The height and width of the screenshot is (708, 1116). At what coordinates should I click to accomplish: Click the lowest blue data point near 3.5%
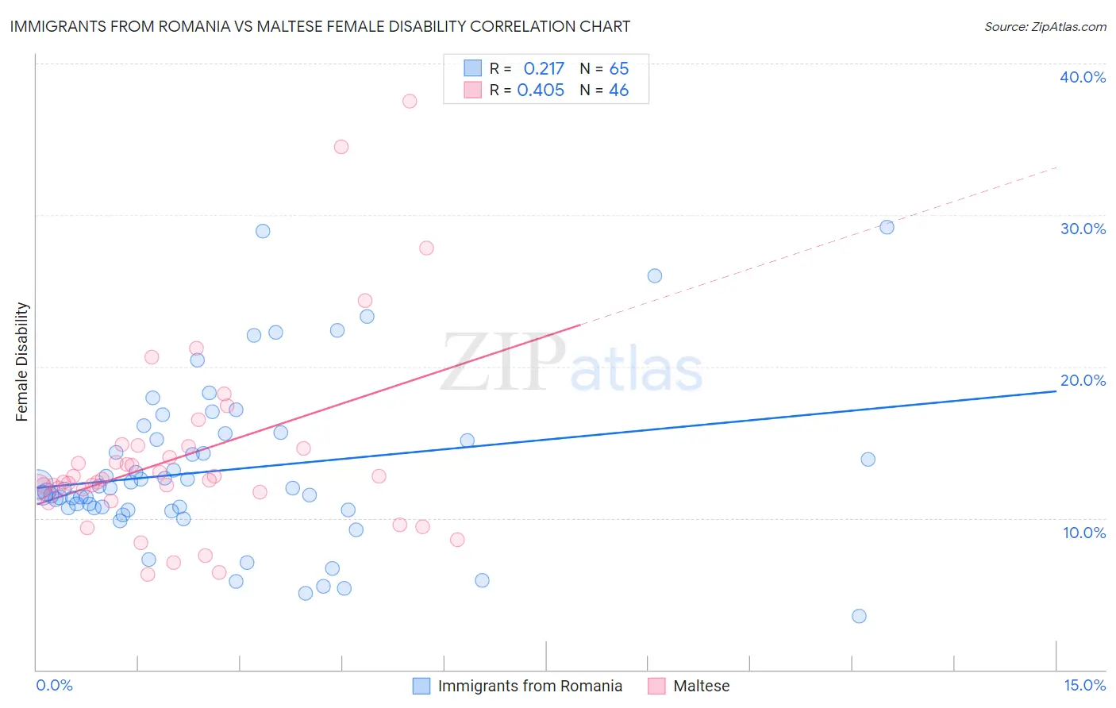point(859,616)
